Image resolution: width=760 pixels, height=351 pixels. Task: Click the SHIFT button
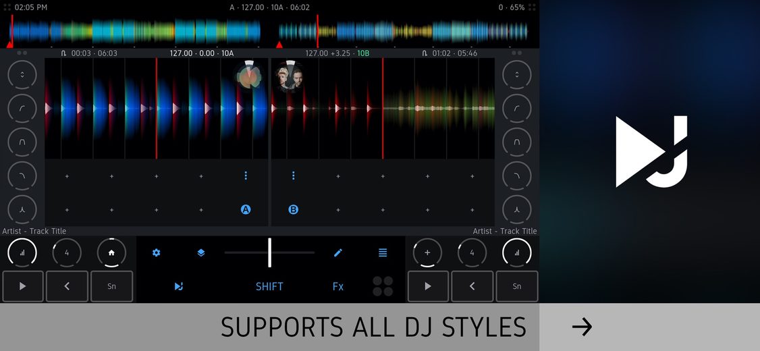pos(269,286)
